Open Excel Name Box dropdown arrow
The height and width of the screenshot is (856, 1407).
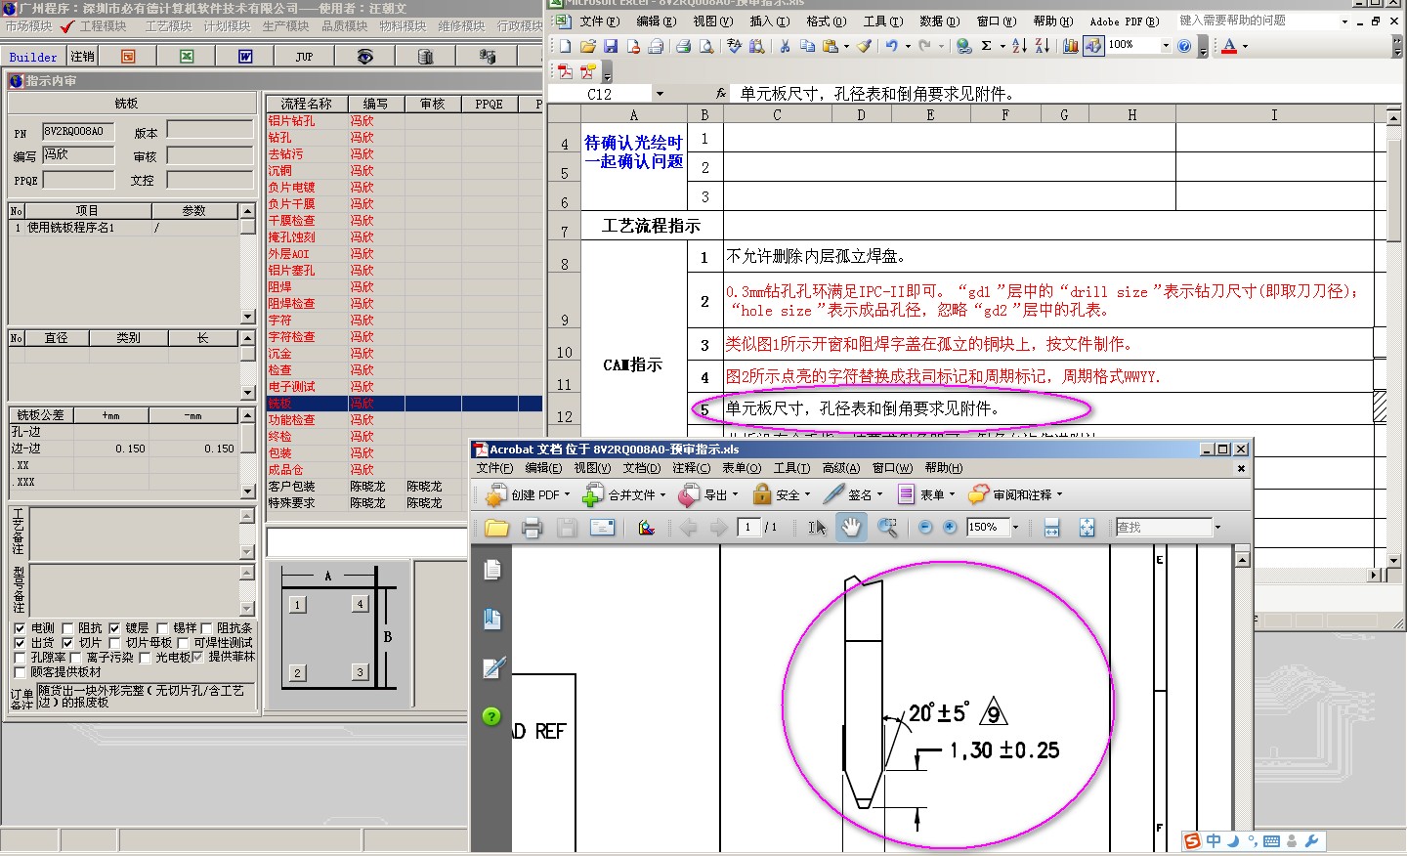[660, 94]
